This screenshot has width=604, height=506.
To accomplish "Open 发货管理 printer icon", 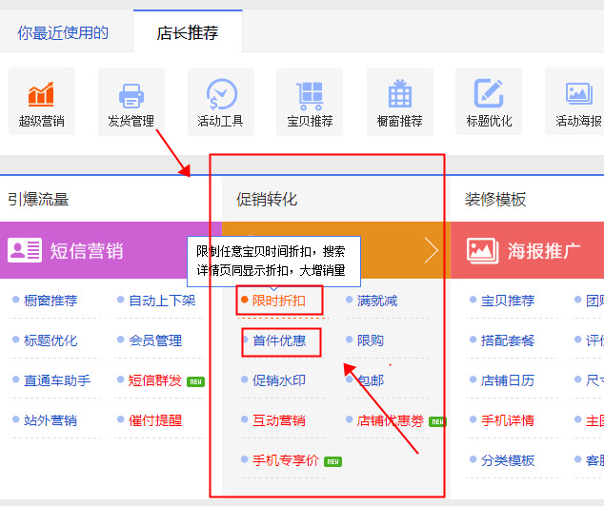I will click(131, 95).
